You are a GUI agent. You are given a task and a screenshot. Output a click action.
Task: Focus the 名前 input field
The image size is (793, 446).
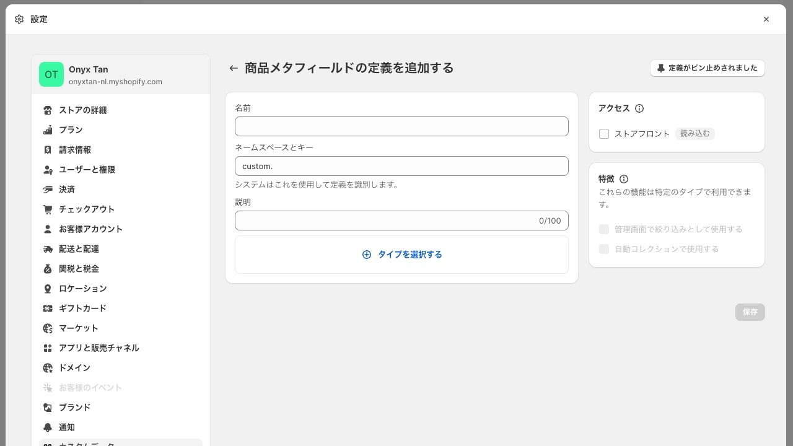tap(401, 126)
